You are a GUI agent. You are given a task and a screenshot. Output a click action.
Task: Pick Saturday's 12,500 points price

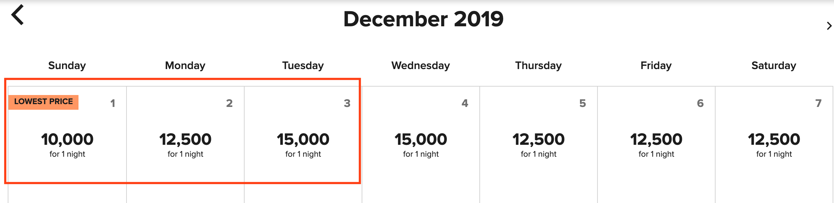coord(774,140)
